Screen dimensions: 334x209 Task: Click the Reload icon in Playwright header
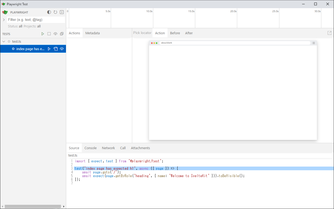pyautogui.click(x=55, y=12)
